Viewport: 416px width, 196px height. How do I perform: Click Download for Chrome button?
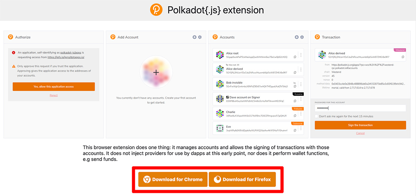point(173,179)
